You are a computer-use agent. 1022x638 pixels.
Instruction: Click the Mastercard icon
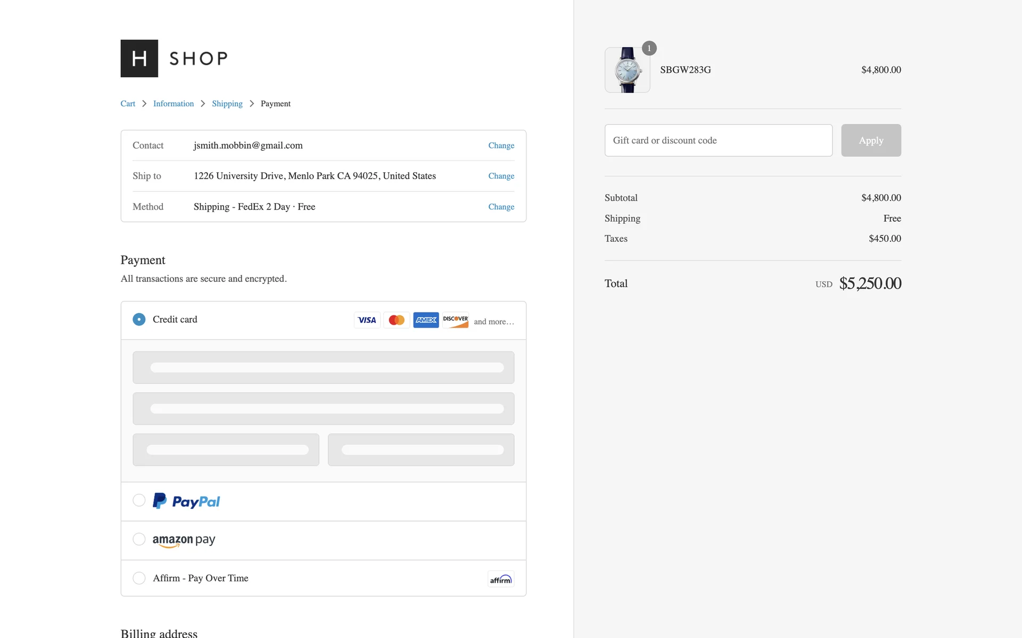click(397, 320)
